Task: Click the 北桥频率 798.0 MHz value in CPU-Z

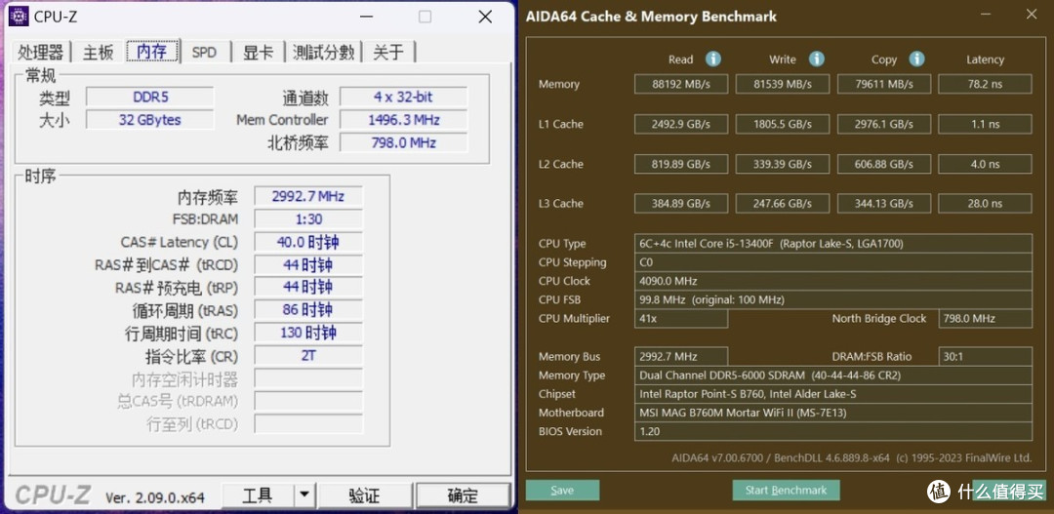Action: click(x=403, y=142)
